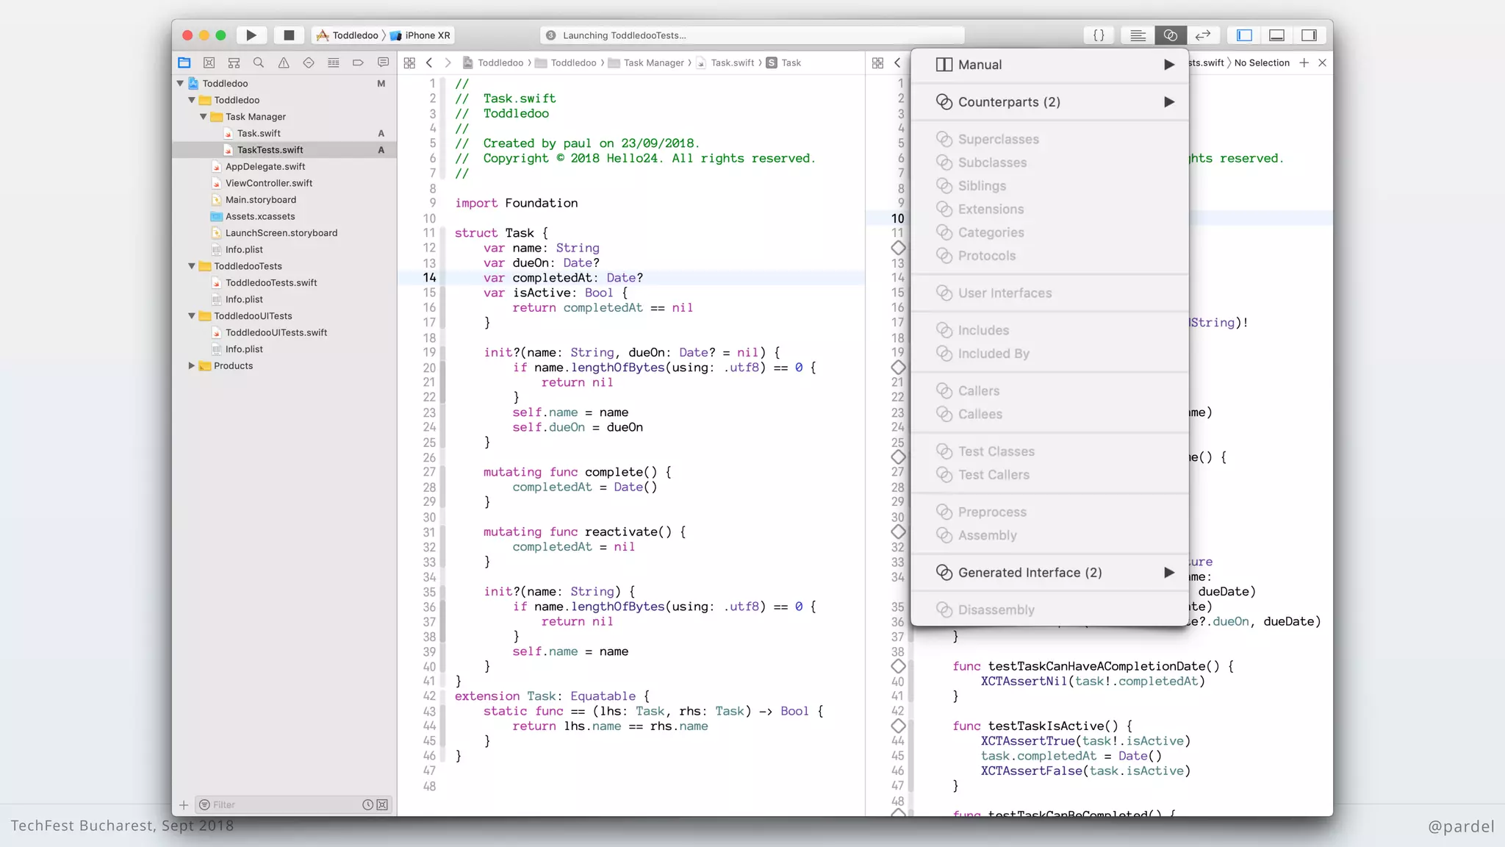
Task: Open the Find navigator (magnifier icon)
Action: click(x=259, y=63)
